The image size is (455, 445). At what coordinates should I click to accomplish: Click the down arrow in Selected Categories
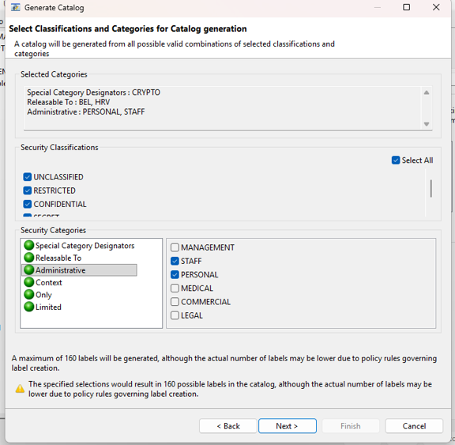coord(427,124)
